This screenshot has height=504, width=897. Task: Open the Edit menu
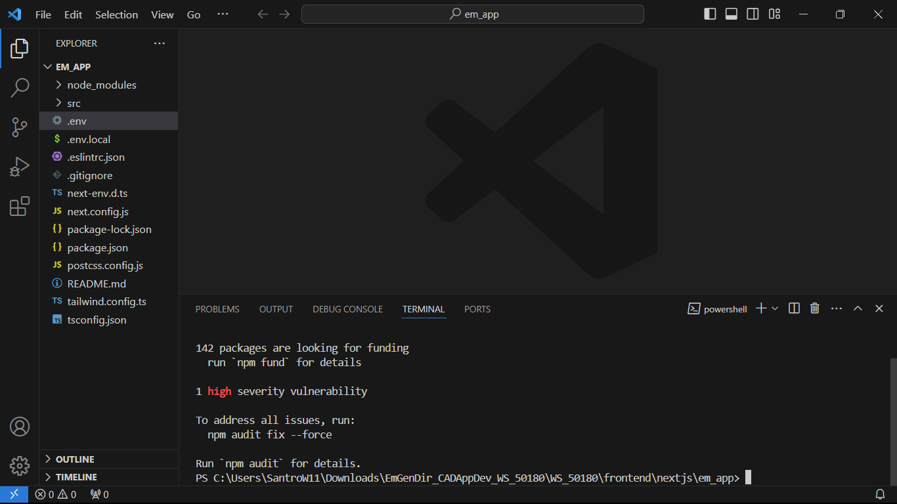point(74,14)
